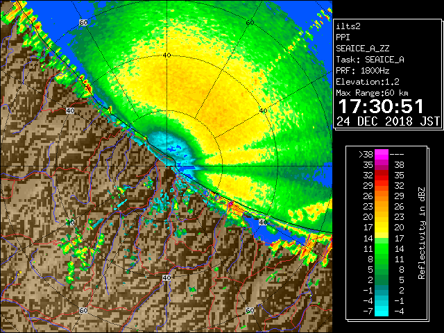The height and width of the screenshot is (333, 444).
Task: Click the "40" range label due south of radar
Action: 166,277
